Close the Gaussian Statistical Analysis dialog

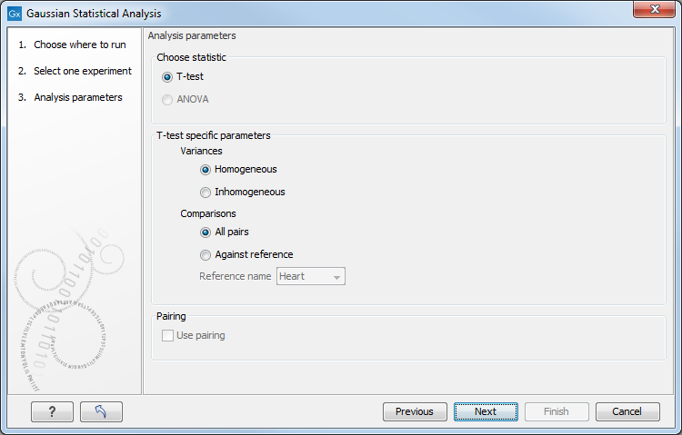coord(652,13)
